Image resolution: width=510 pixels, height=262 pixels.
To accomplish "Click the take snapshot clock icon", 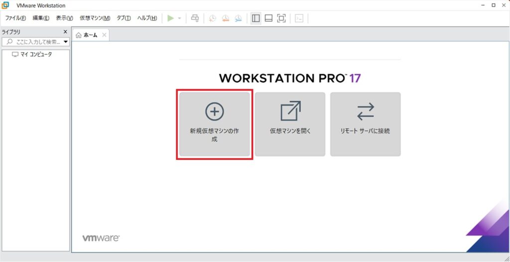I will 212,18.
